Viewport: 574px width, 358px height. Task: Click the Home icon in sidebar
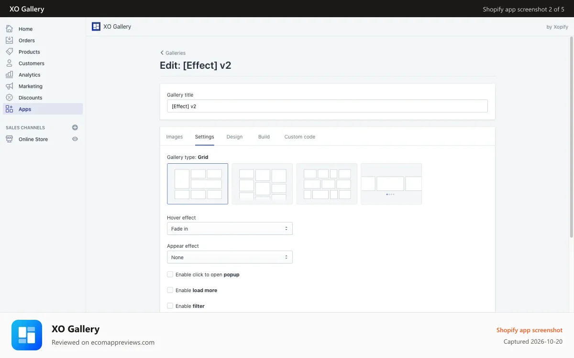click(9, 29)
